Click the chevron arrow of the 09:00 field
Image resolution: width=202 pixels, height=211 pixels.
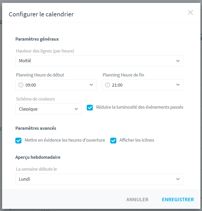91,85
